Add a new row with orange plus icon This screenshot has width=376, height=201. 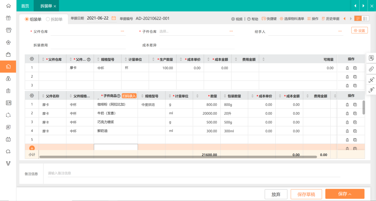(x=32, y=148)
